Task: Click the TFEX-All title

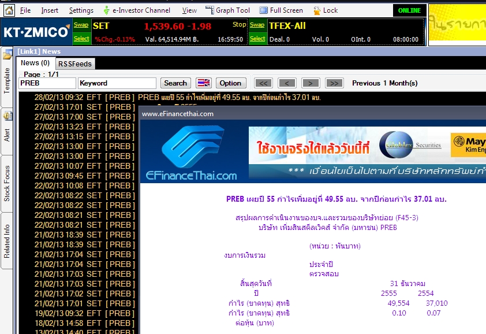Action: pos(287,26)
